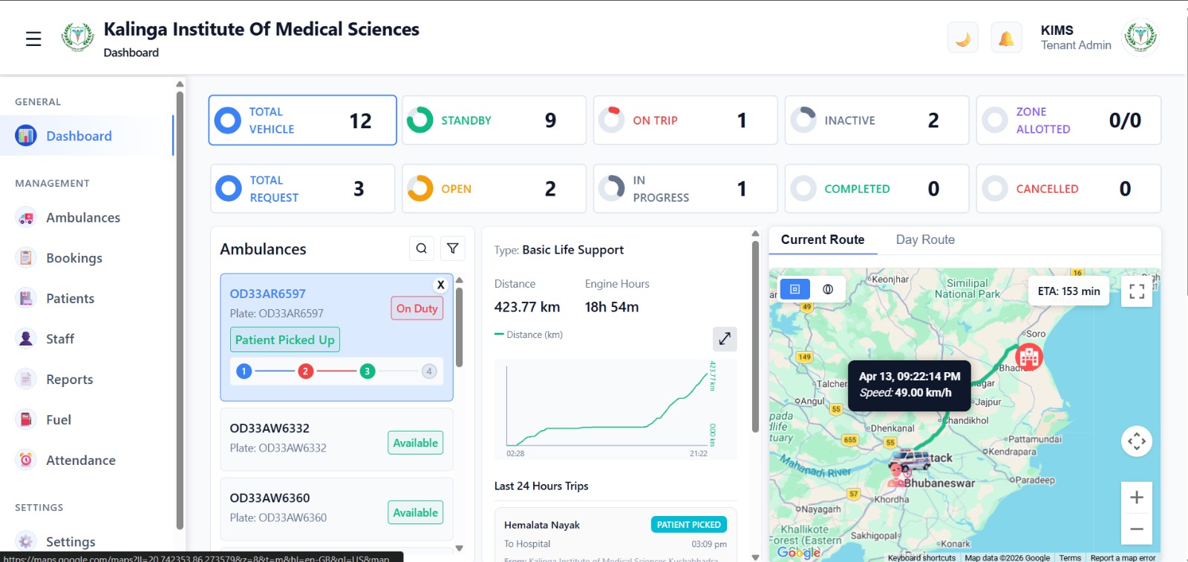Switch to the Current Route tab
Screen dimensions: 1188x562
click(823, 239)
